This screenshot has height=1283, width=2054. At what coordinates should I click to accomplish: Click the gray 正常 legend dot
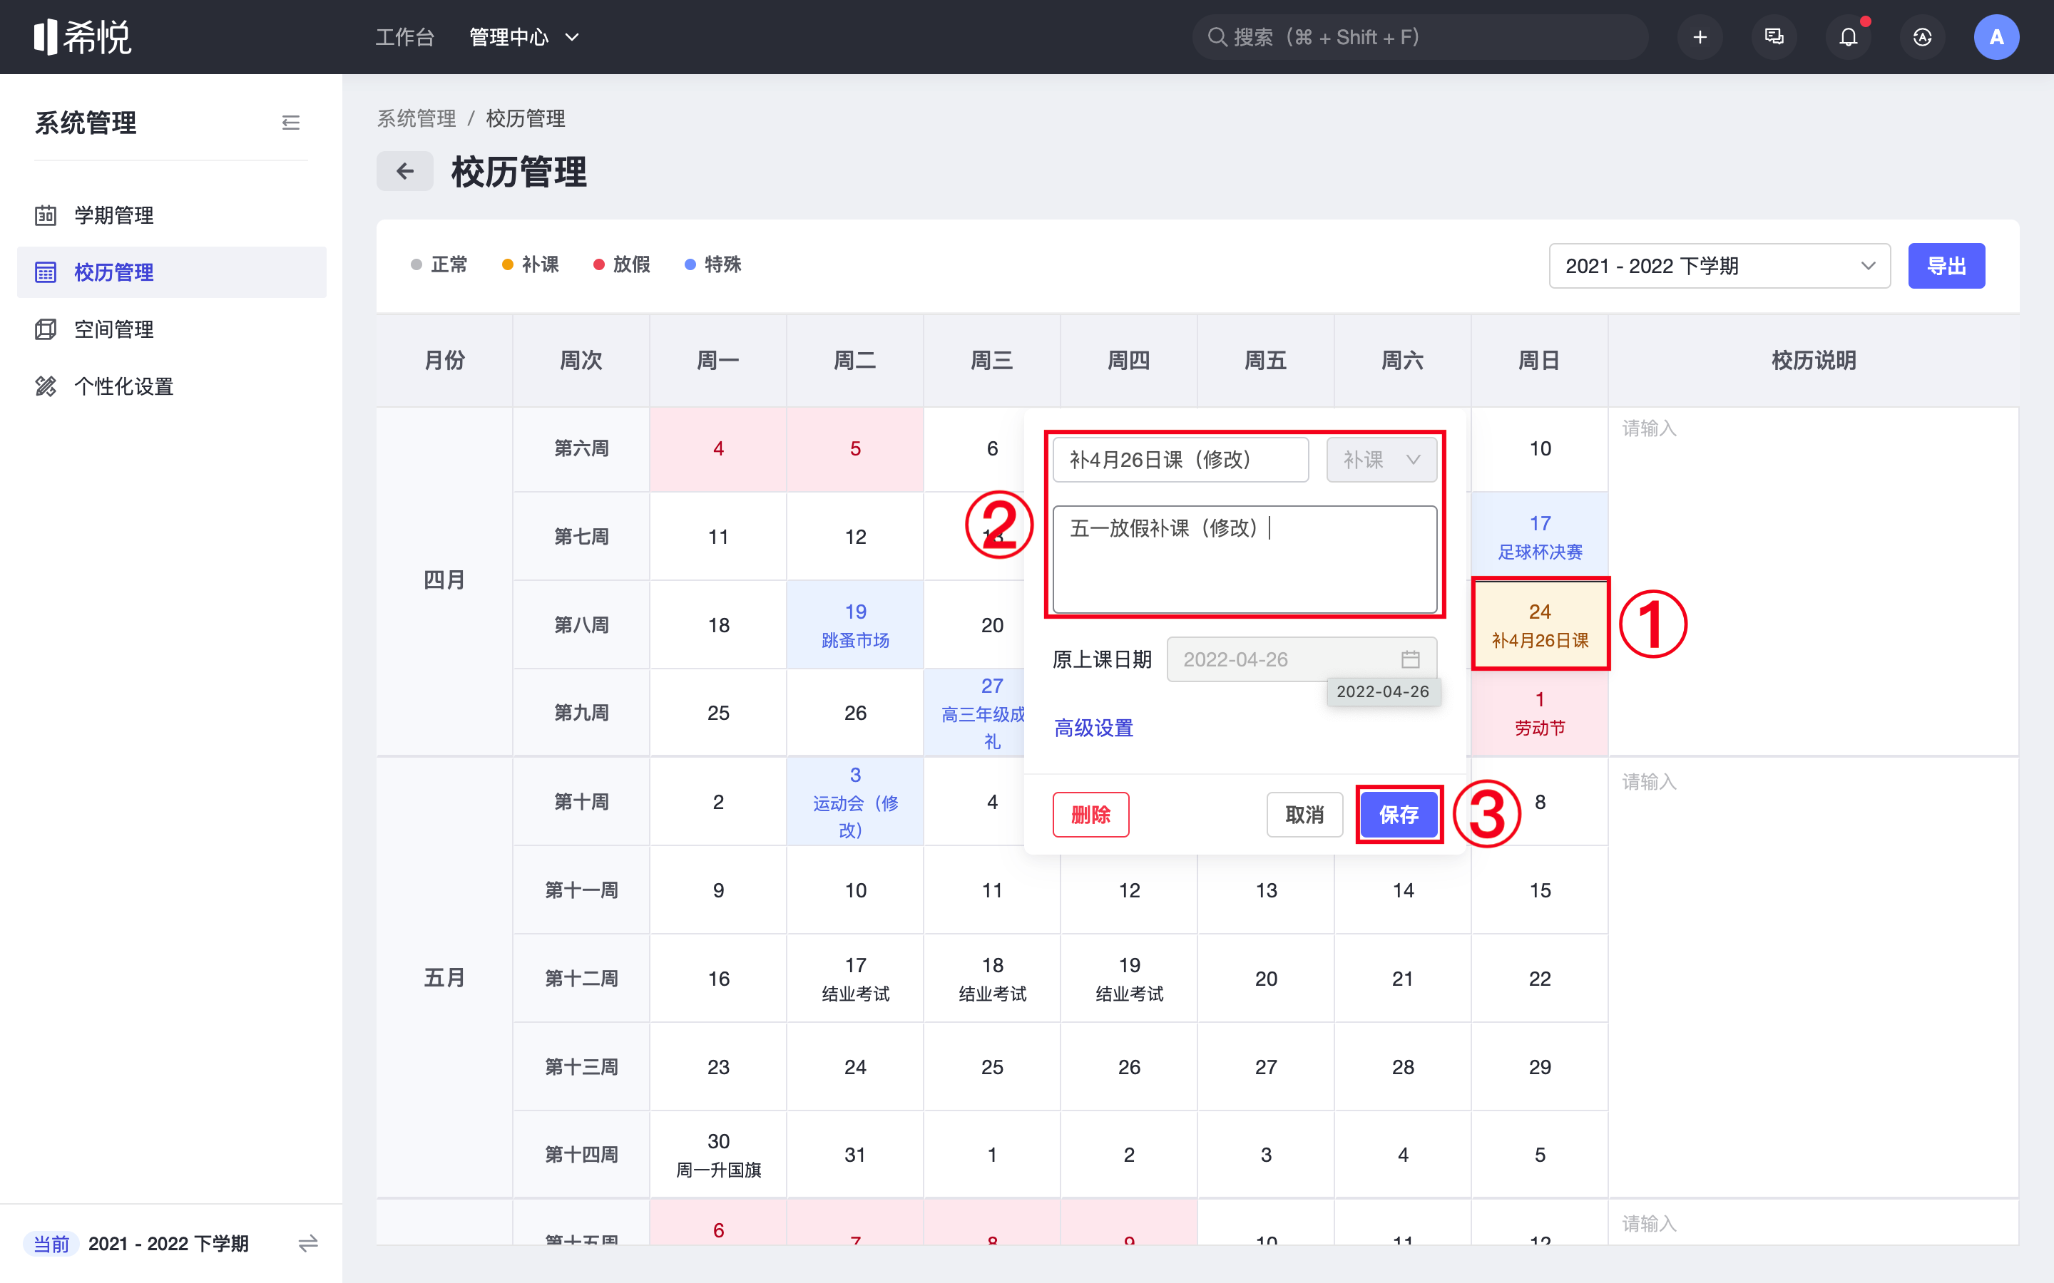tap(416, 264)
